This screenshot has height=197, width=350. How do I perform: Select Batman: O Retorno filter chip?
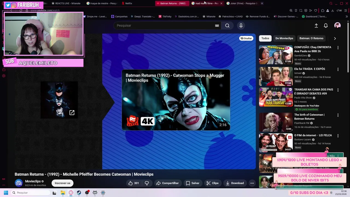(311, 38)
